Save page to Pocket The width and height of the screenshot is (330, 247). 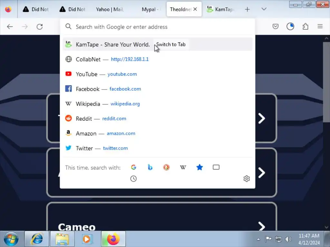click(276, 26)
